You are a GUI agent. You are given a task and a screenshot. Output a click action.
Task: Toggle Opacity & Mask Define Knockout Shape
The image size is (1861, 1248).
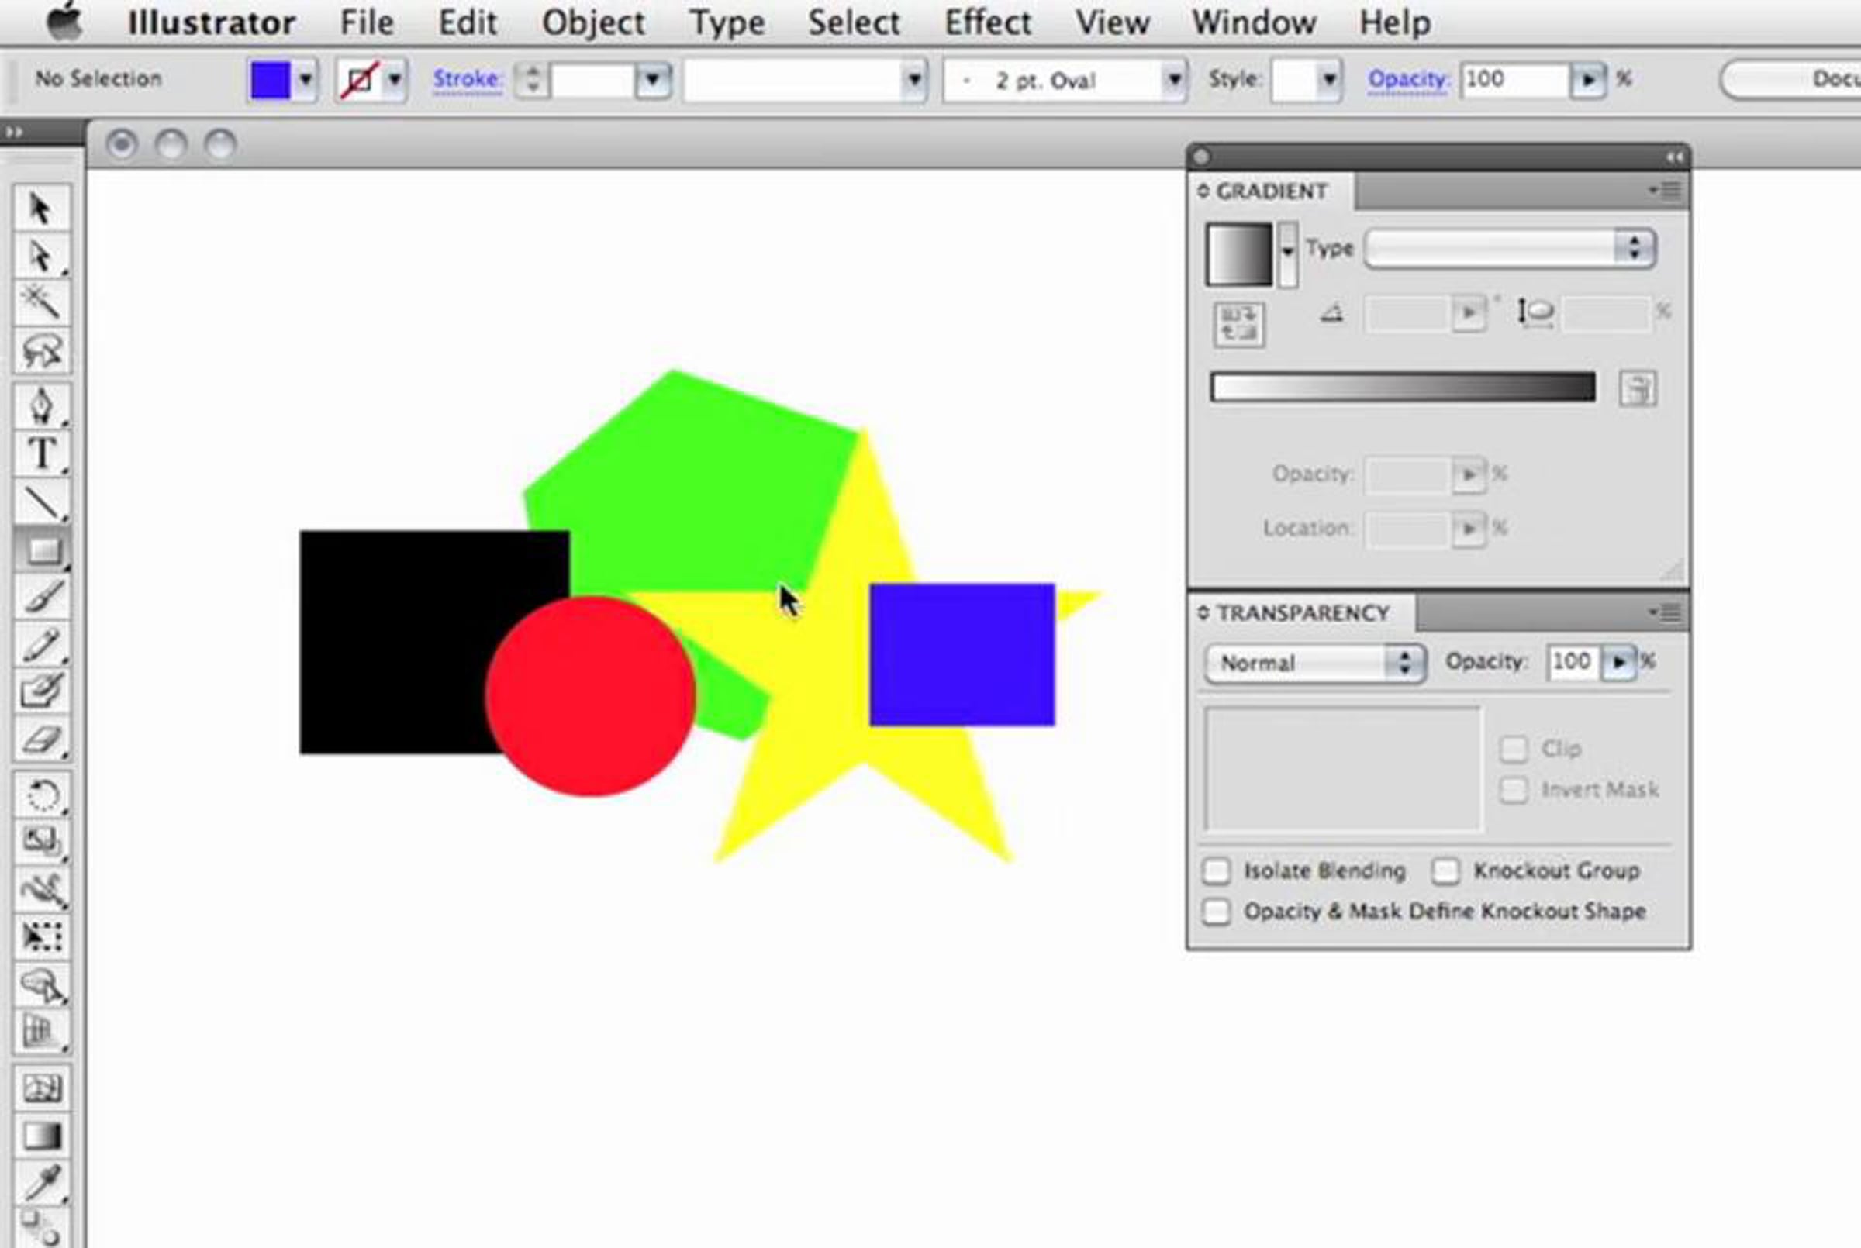point(1217,912)
